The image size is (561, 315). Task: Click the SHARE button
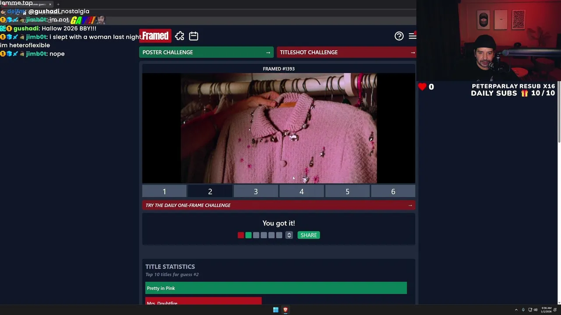pos(309,235)
